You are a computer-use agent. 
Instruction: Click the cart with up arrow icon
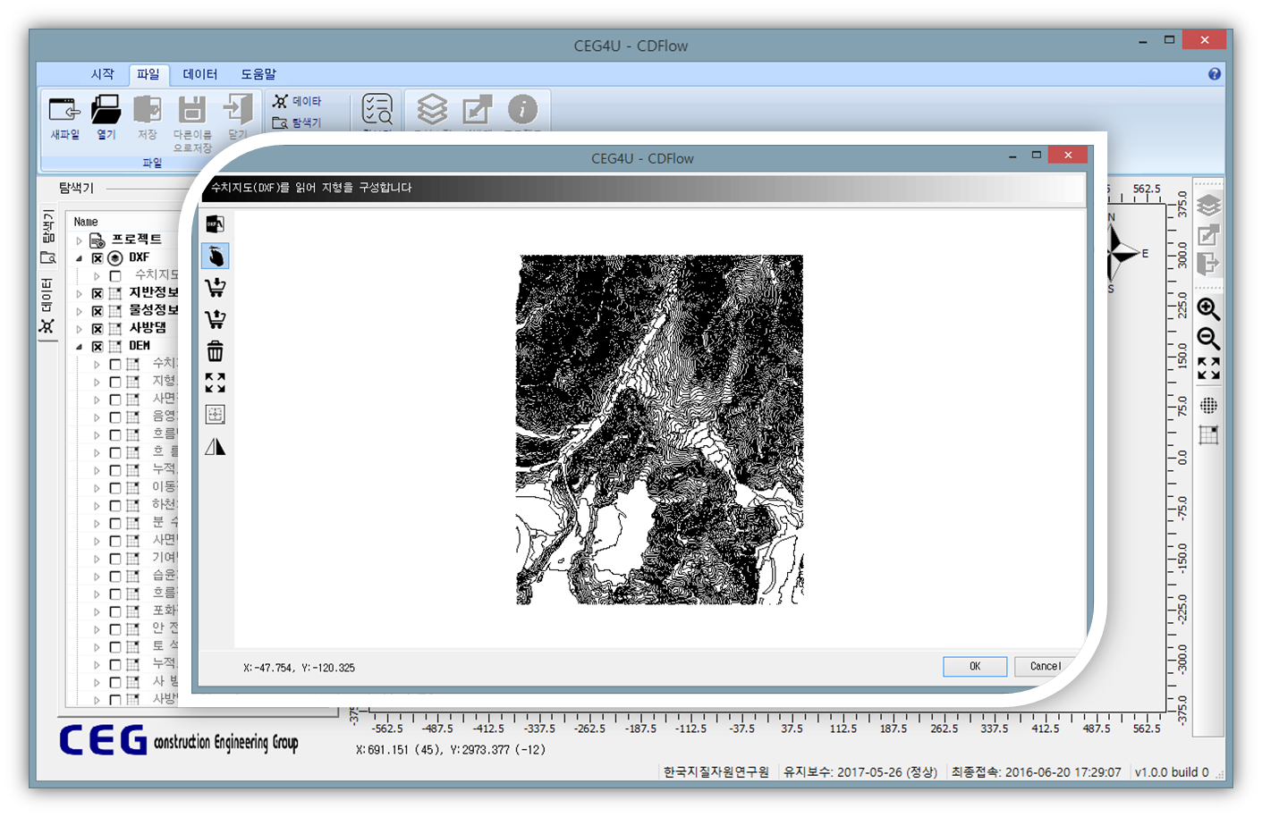point(215,319)
